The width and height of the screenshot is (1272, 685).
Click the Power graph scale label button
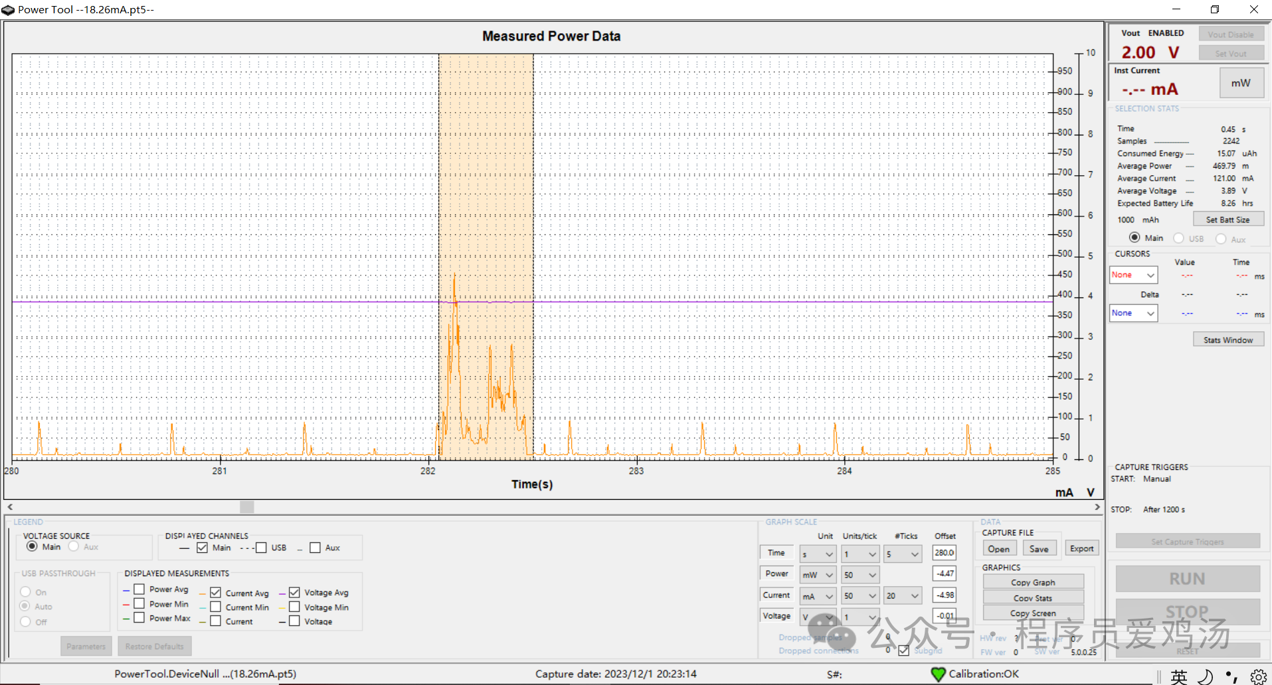pyautogui.click(x=776, y=573)
